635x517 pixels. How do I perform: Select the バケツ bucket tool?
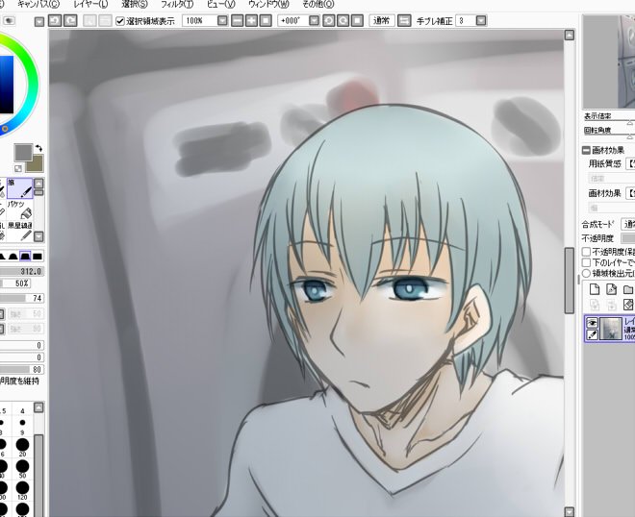coord(19,209)
